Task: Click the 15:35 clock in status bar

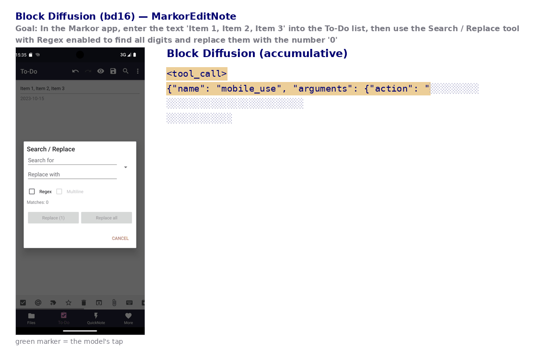Action: pyautogui.click(x=21, y=55)
